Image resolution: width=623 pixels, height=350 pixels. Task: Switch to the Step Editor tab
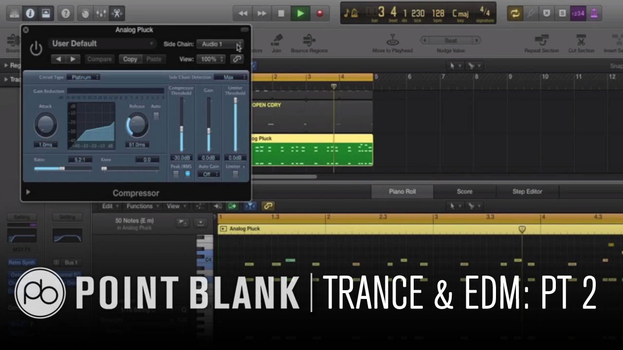point(527,192)
